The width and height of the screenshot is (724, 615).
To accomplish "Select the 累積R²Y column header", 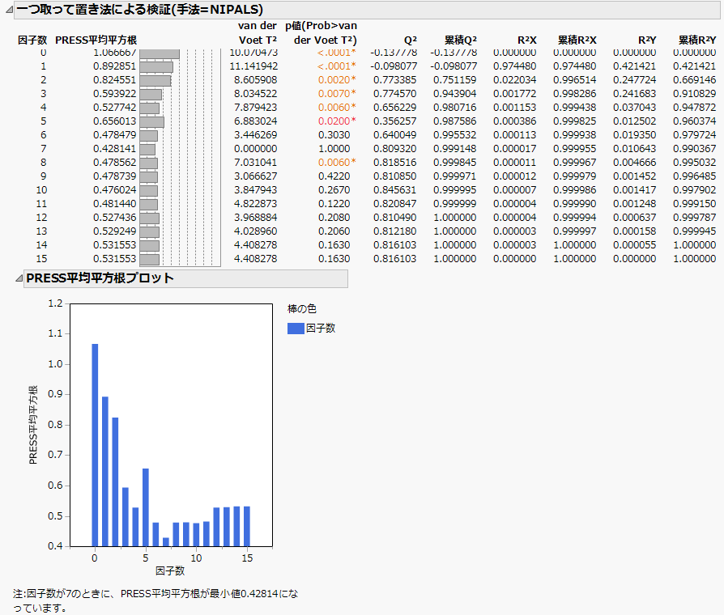I will (696, 39).
